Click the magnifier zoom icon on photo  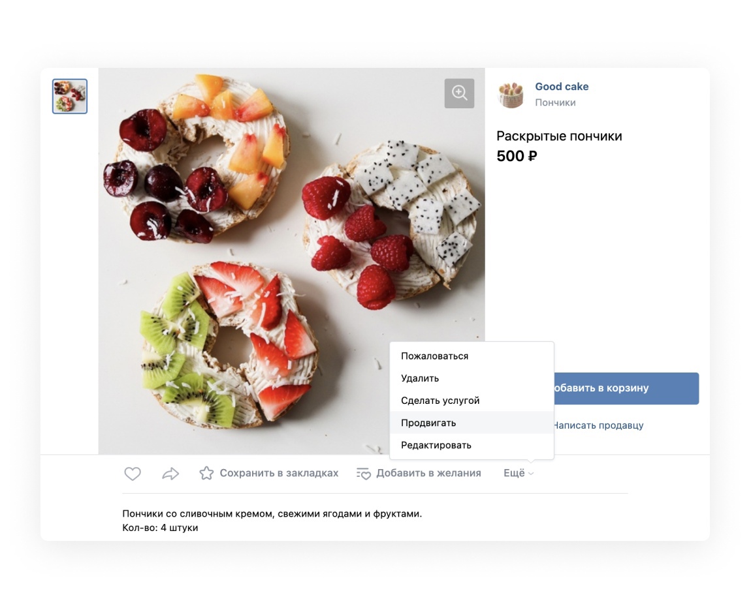click(x=459, y=93)
